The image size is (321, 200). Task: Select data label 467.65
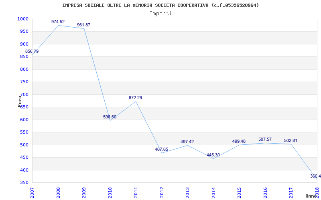point(161,149)
